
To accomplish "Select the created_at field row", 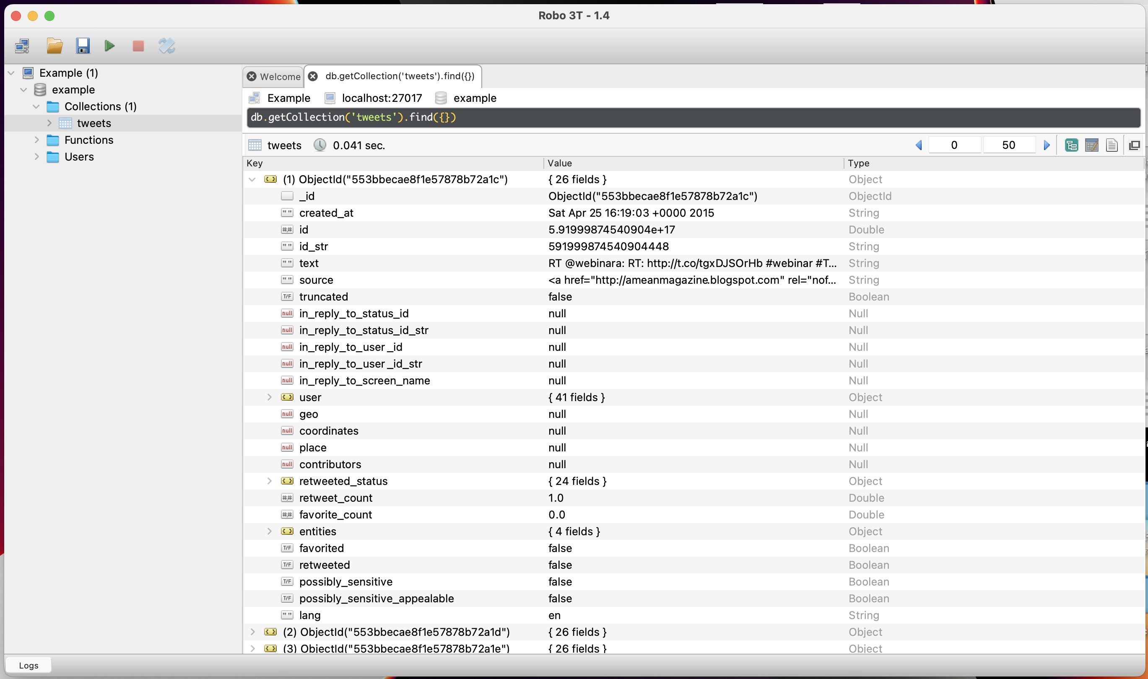I will coord(693,213).
